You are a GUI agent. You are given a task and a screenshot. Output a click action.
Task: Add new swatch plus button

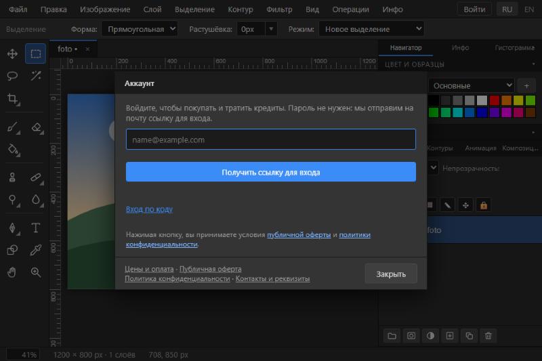526,85
